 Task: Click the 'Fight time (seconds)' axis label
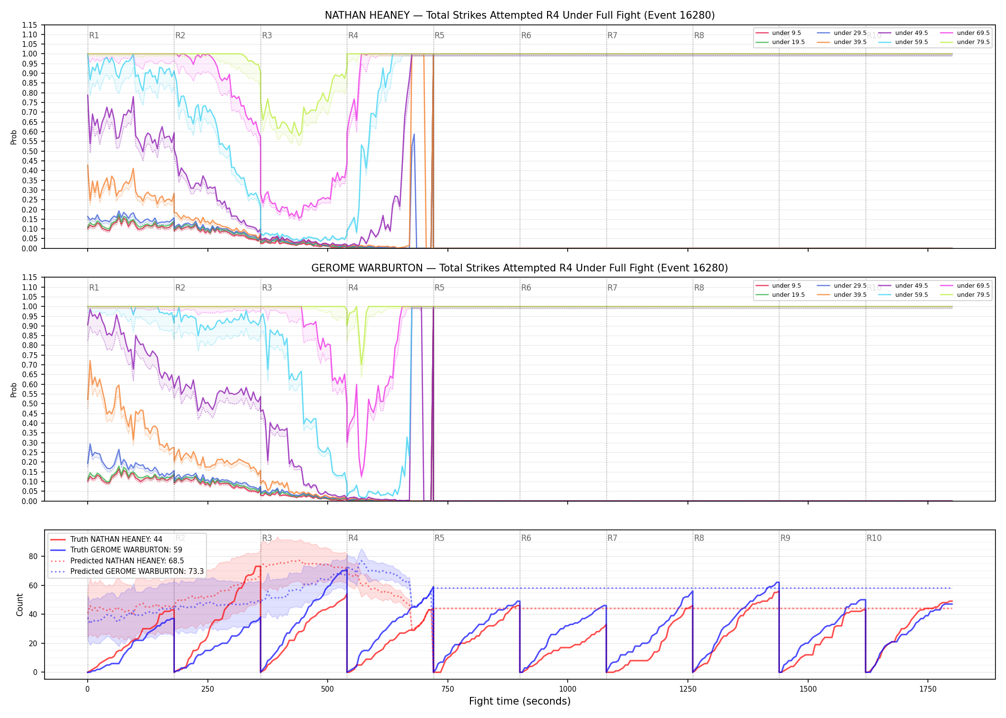pos(520,701)
